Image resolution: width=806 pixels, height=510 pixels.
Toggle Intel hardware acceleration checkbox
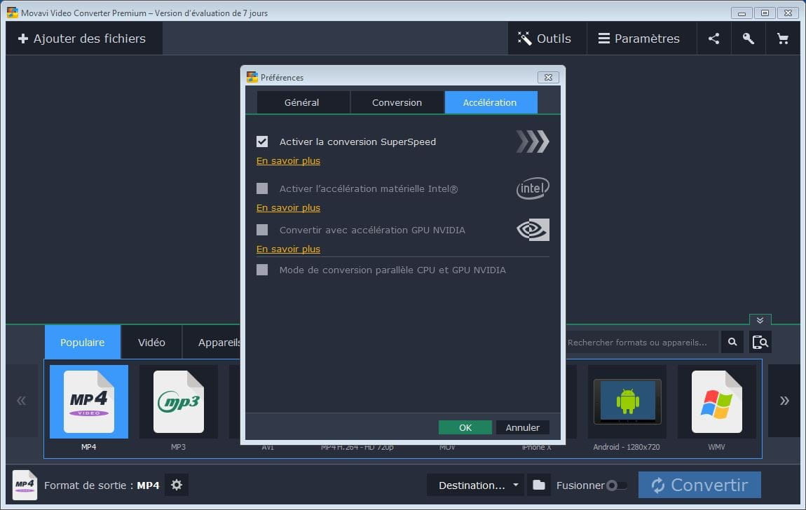(x=262, y=188)
